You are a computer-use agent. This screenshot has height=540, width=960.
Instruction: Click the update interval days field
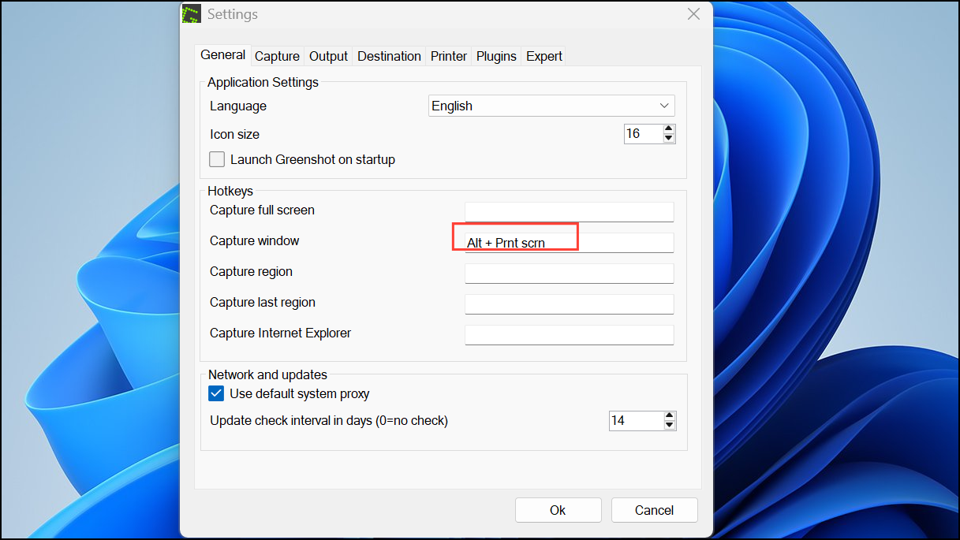click(x=636, y=421)
